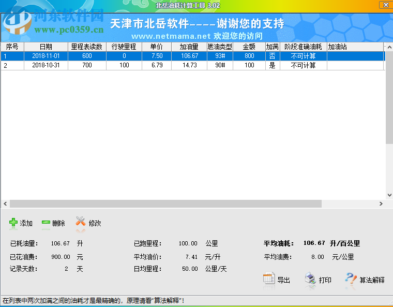Click 燃油类型 column header
The width and height of the screenshot is (393, 307).
coord(220,47)
